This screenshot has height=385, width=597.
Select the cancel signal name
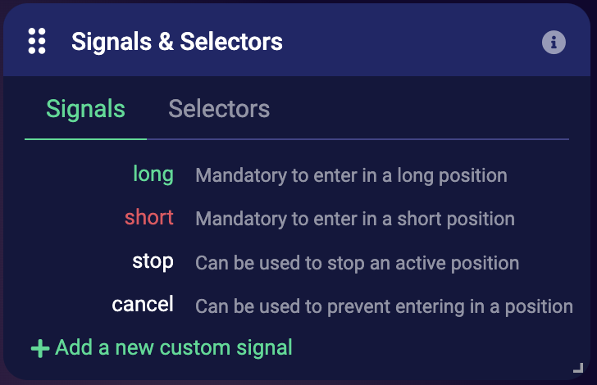coord(143,305)
